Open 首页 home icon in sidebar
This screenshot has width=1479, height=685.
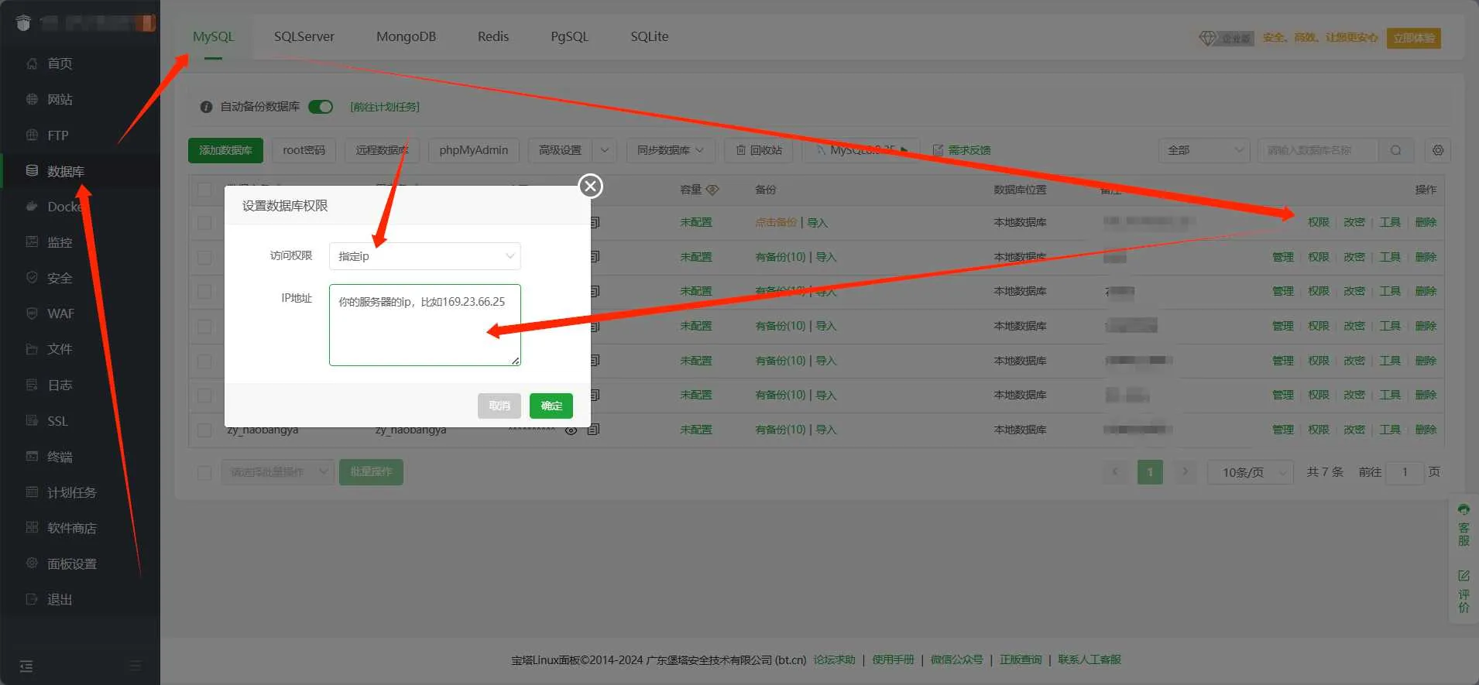pyautogui.click(x=32, y=63)
